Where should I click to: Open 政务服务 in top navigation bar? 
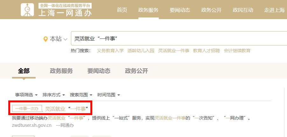click(149, 10)
